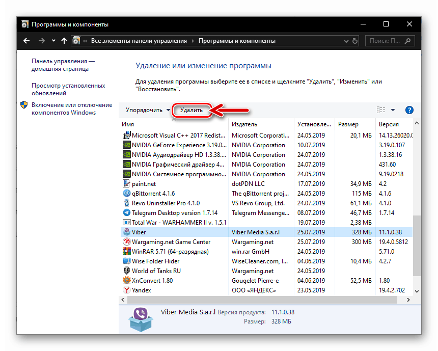The image size is (438, 351).
Task: Expand the view options dropdown arrow
Action: pyautogui.click(x=393, y=110)
